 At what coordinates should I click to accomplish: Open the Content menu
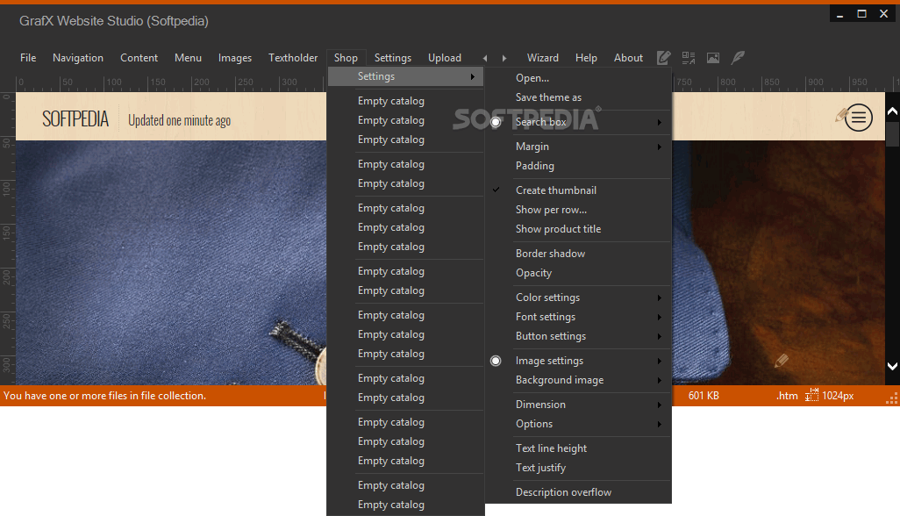(x=139, y=57)
